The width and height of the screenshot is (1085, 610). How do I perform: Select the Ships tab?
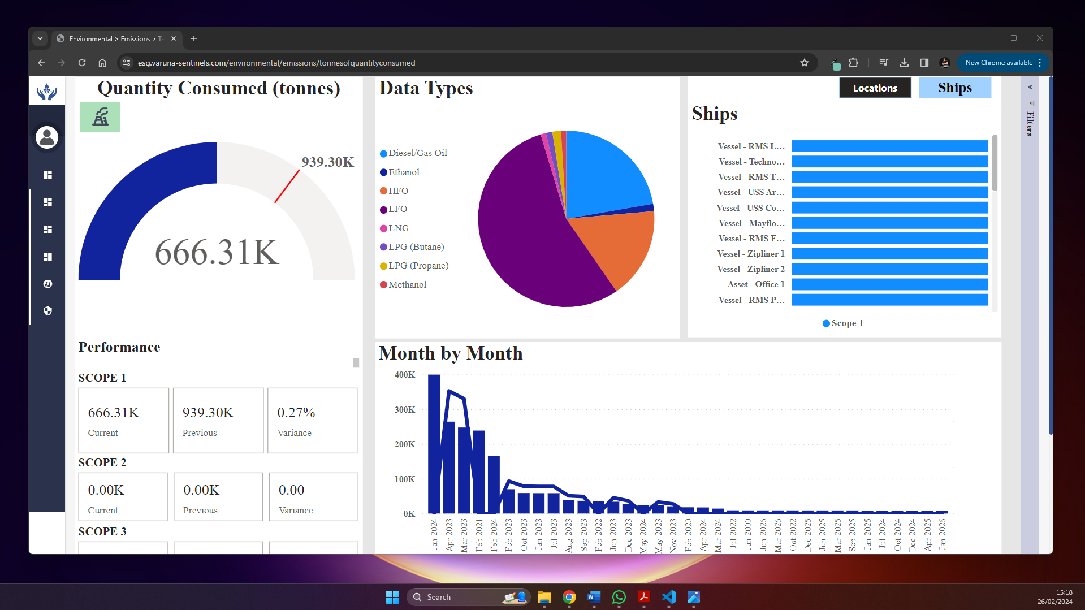coord(954,88)
